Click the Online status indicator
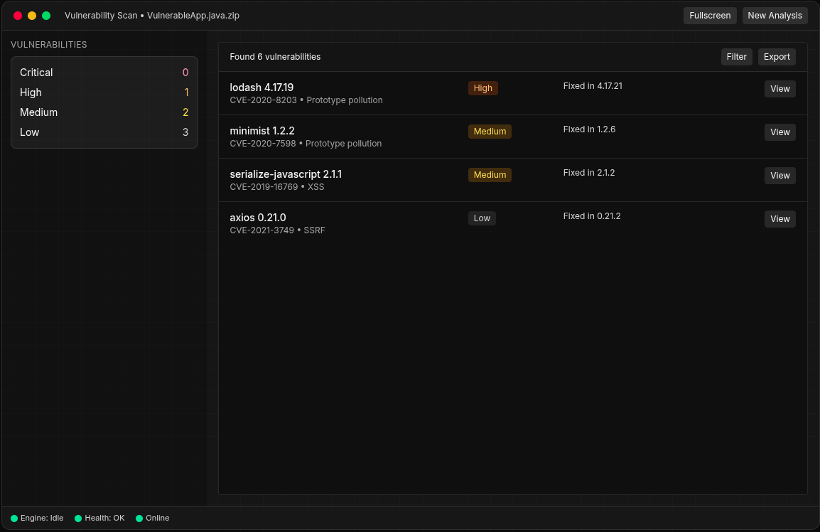Image resolution: width=820 pixels, height=532 pixels. coord(153,518)
